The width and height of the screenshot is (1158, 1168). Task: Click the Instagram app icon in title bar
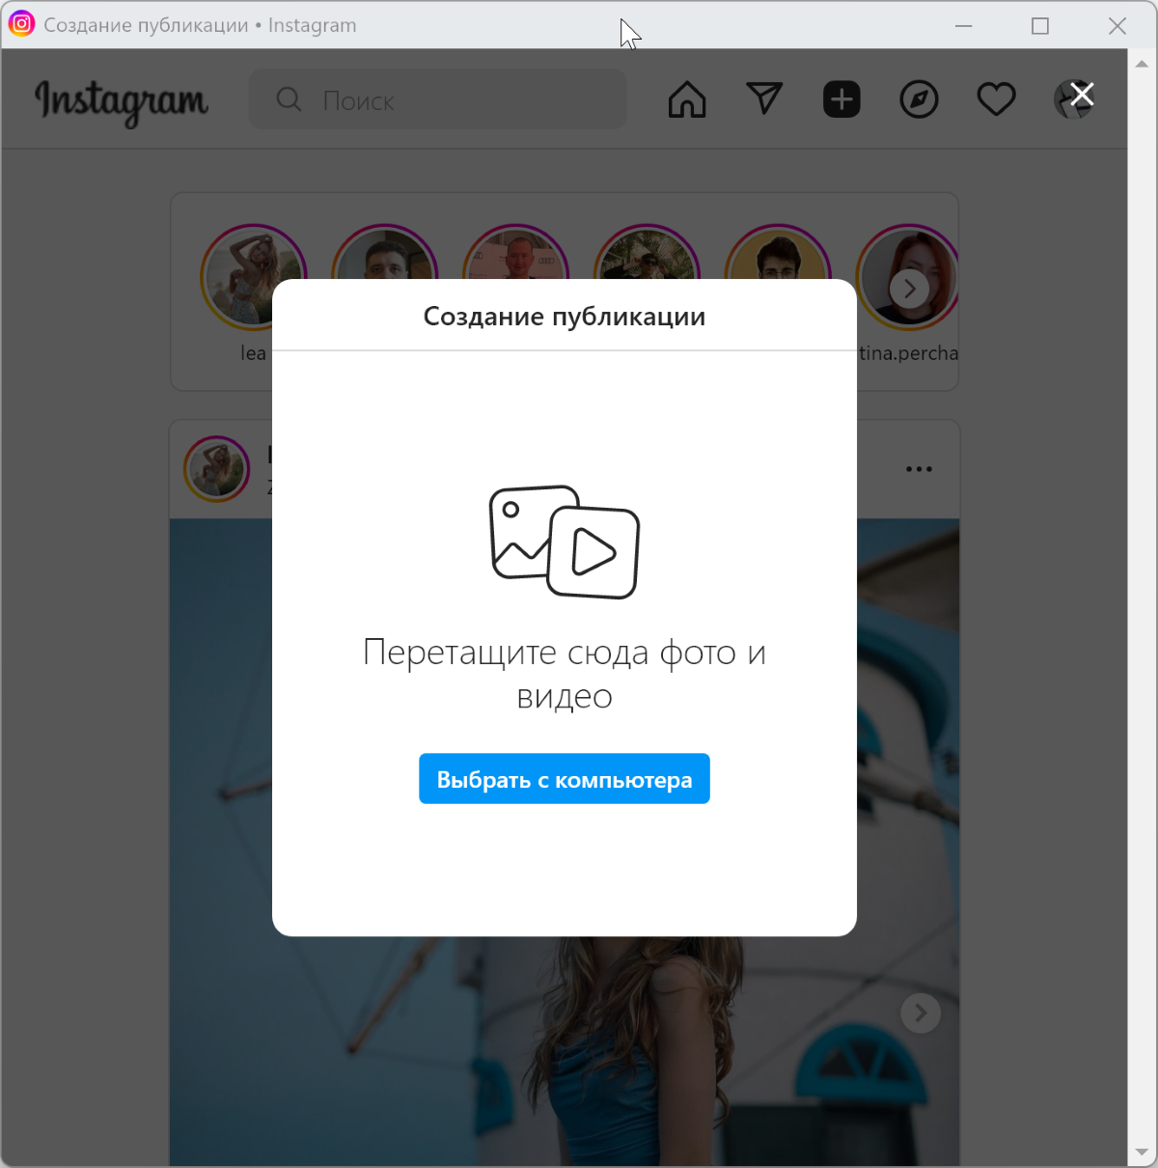tap(21, 24)
